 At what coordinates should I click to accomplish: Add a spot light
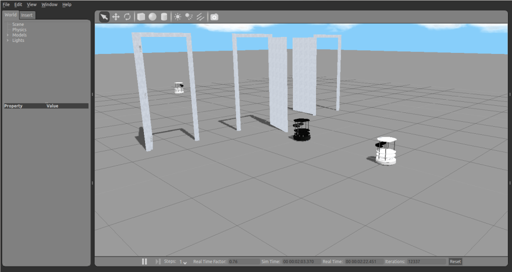(189, 17)
